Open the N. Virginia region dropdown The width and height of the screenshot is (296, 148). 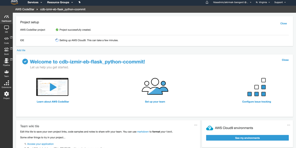(263, 2)
